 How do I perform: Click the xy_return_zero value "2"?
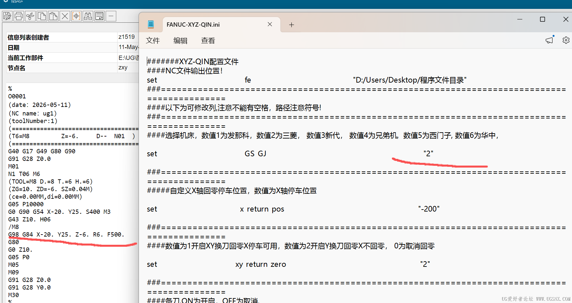[425, 264]
